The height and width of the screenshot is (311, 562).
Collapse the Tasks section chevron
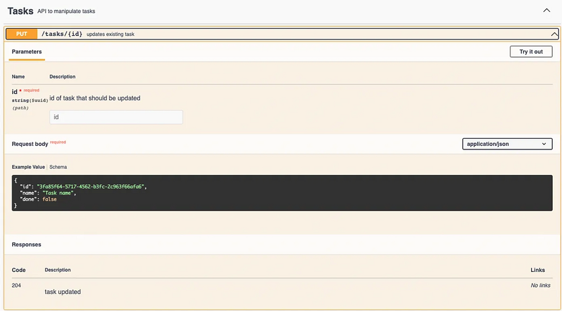pos(546,10)
